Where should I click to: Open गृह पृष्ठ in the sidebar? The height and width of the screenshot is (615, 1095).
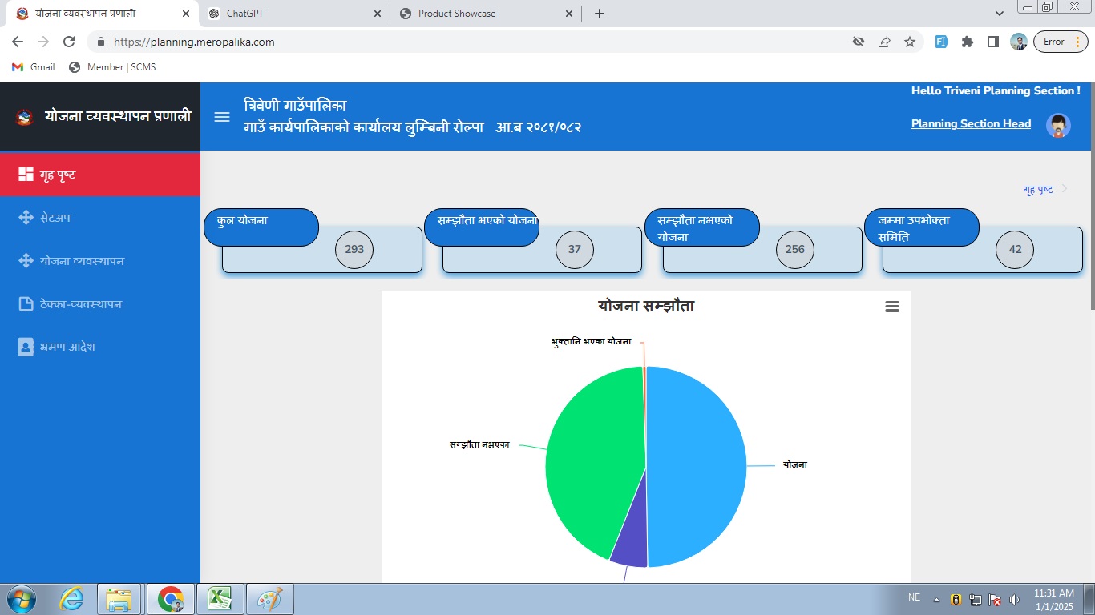point(99,175)
